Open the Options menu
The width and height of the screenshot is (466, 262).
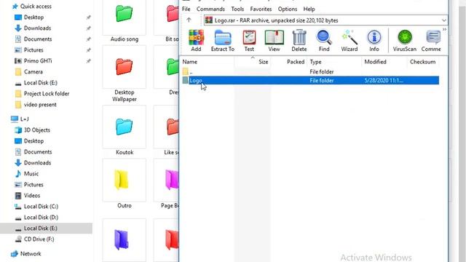coord(288,9)
